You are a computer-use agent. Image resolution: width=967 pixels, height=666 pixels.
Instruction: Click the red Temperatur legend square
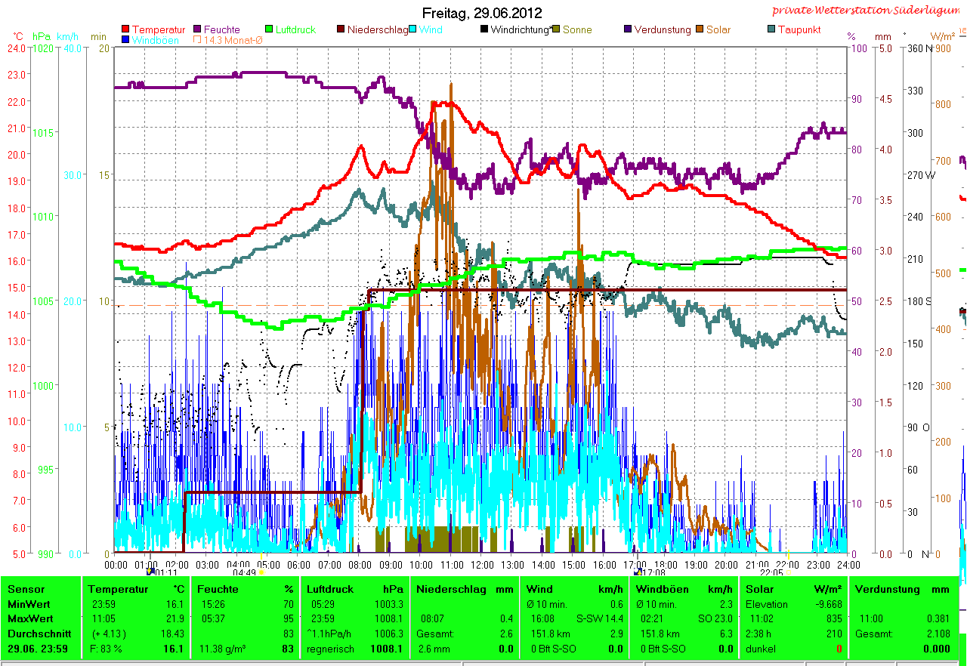[x=125, y=30]
